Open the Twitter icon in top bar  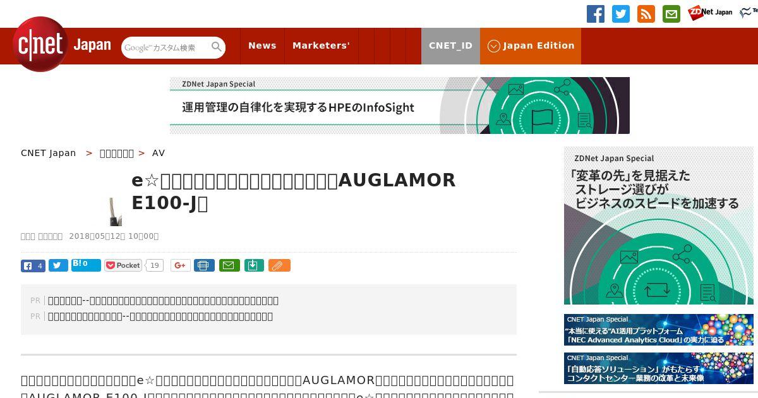(x=621, y=14)
